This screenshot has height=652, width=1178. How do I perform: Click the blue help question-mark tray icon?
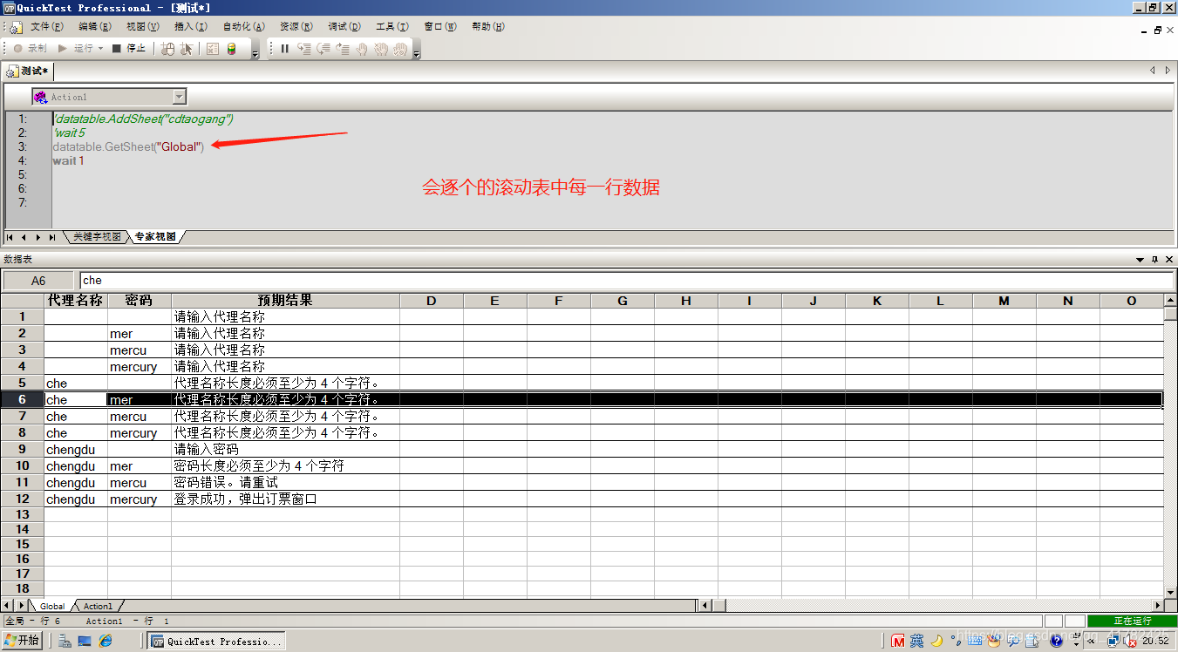(1057, 641)
